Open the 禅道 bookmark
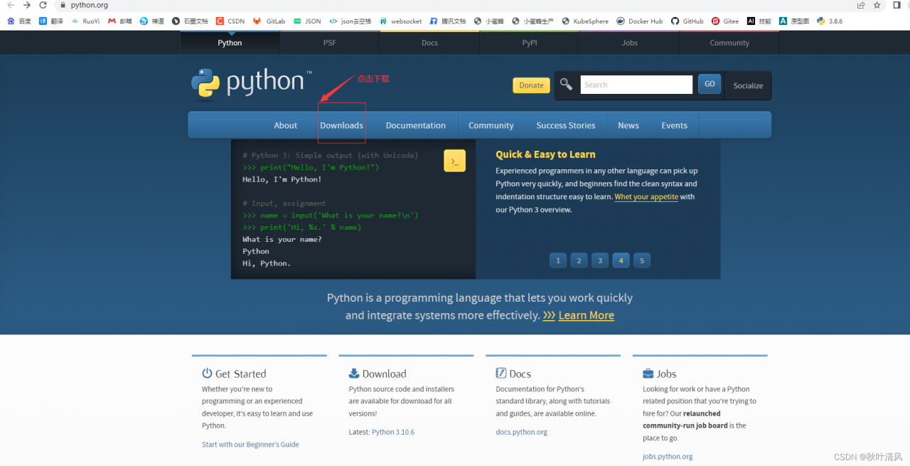910x466 pixels. pos(152,21)
